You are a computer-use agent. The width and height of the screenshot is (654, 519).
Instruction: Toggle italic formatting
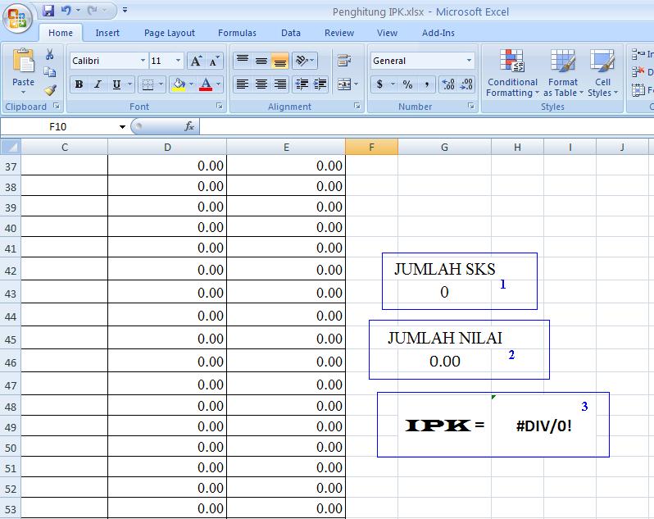click(x=98, y=84)
